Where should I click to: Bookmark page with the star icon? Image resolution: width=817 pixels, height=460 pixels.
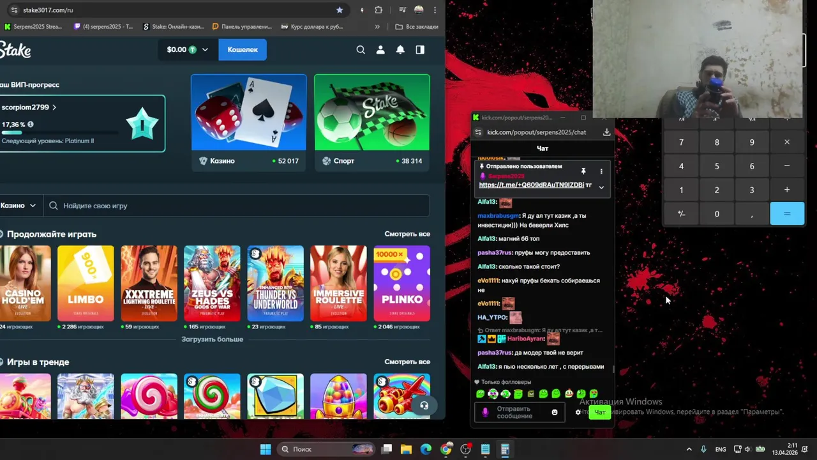[340, 10]
